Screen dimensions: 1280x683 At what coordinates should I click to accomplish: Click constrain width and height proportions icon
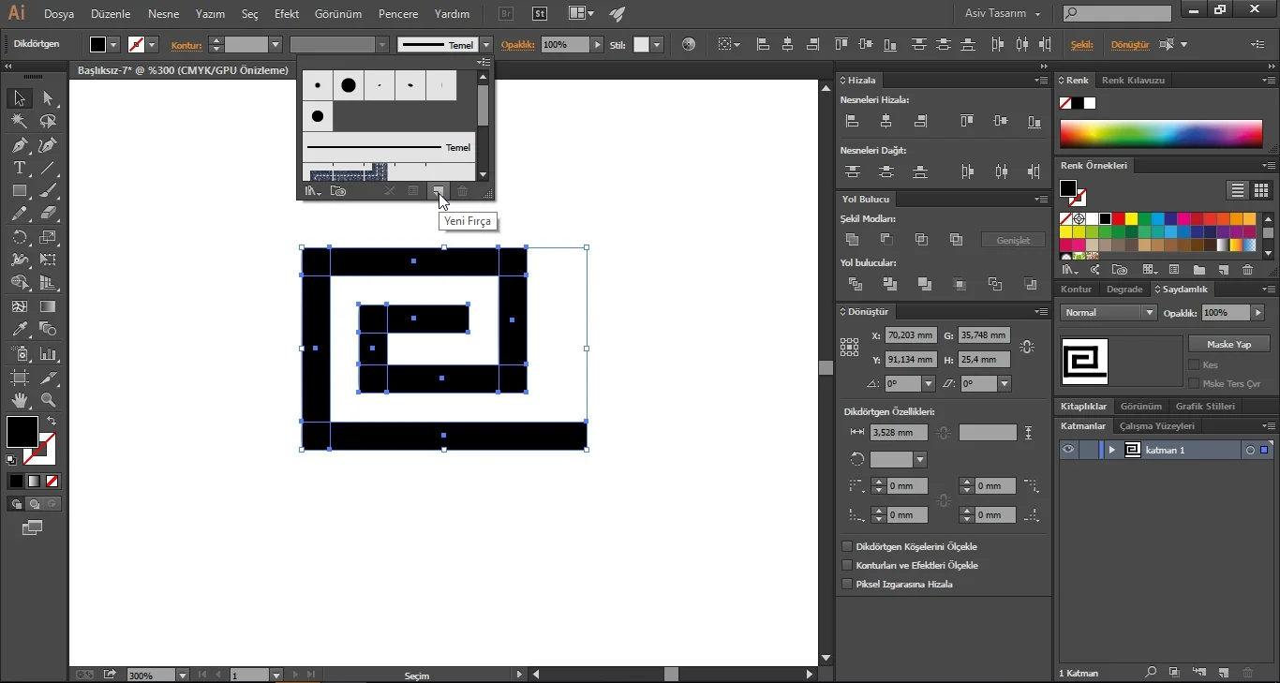1027,347
